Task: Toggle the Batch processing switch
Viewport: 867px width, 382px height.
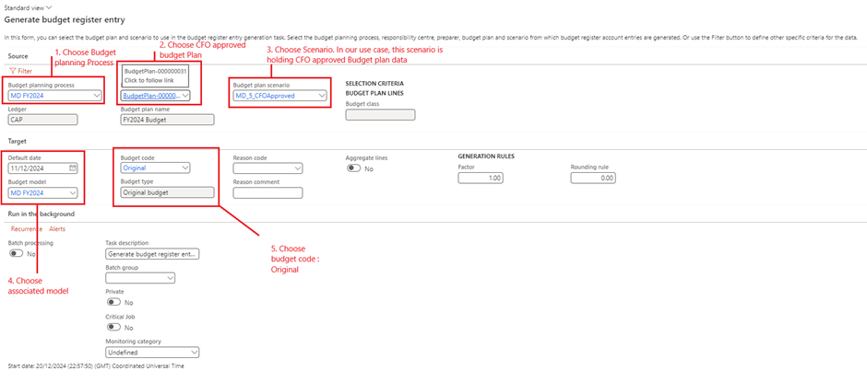Action: pos(16,253)
